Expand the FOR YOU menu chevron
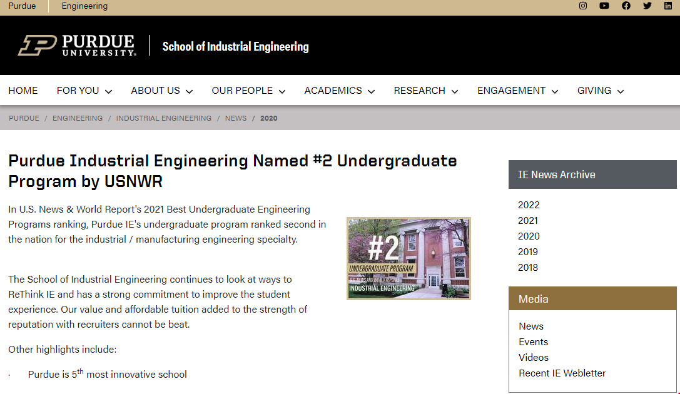680x394 pixels. [109, 91]
